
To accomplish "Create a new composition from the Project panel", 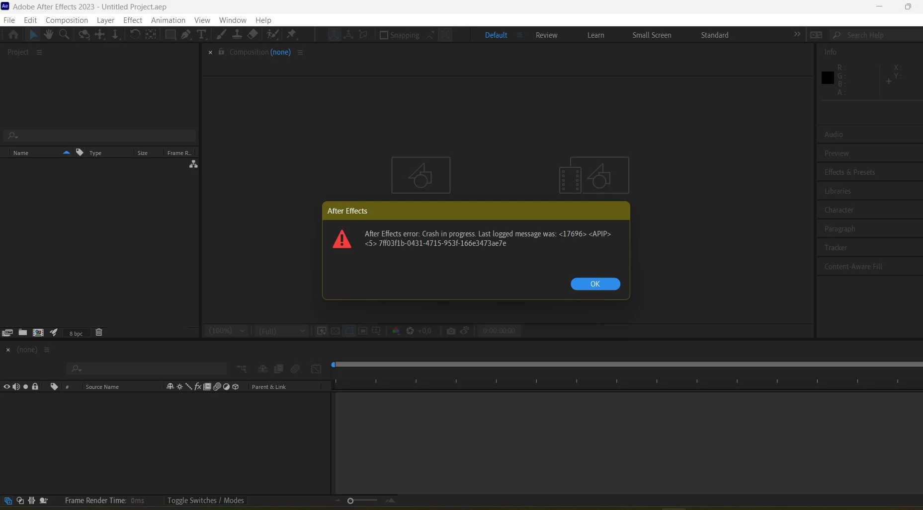I will point(38,332).
